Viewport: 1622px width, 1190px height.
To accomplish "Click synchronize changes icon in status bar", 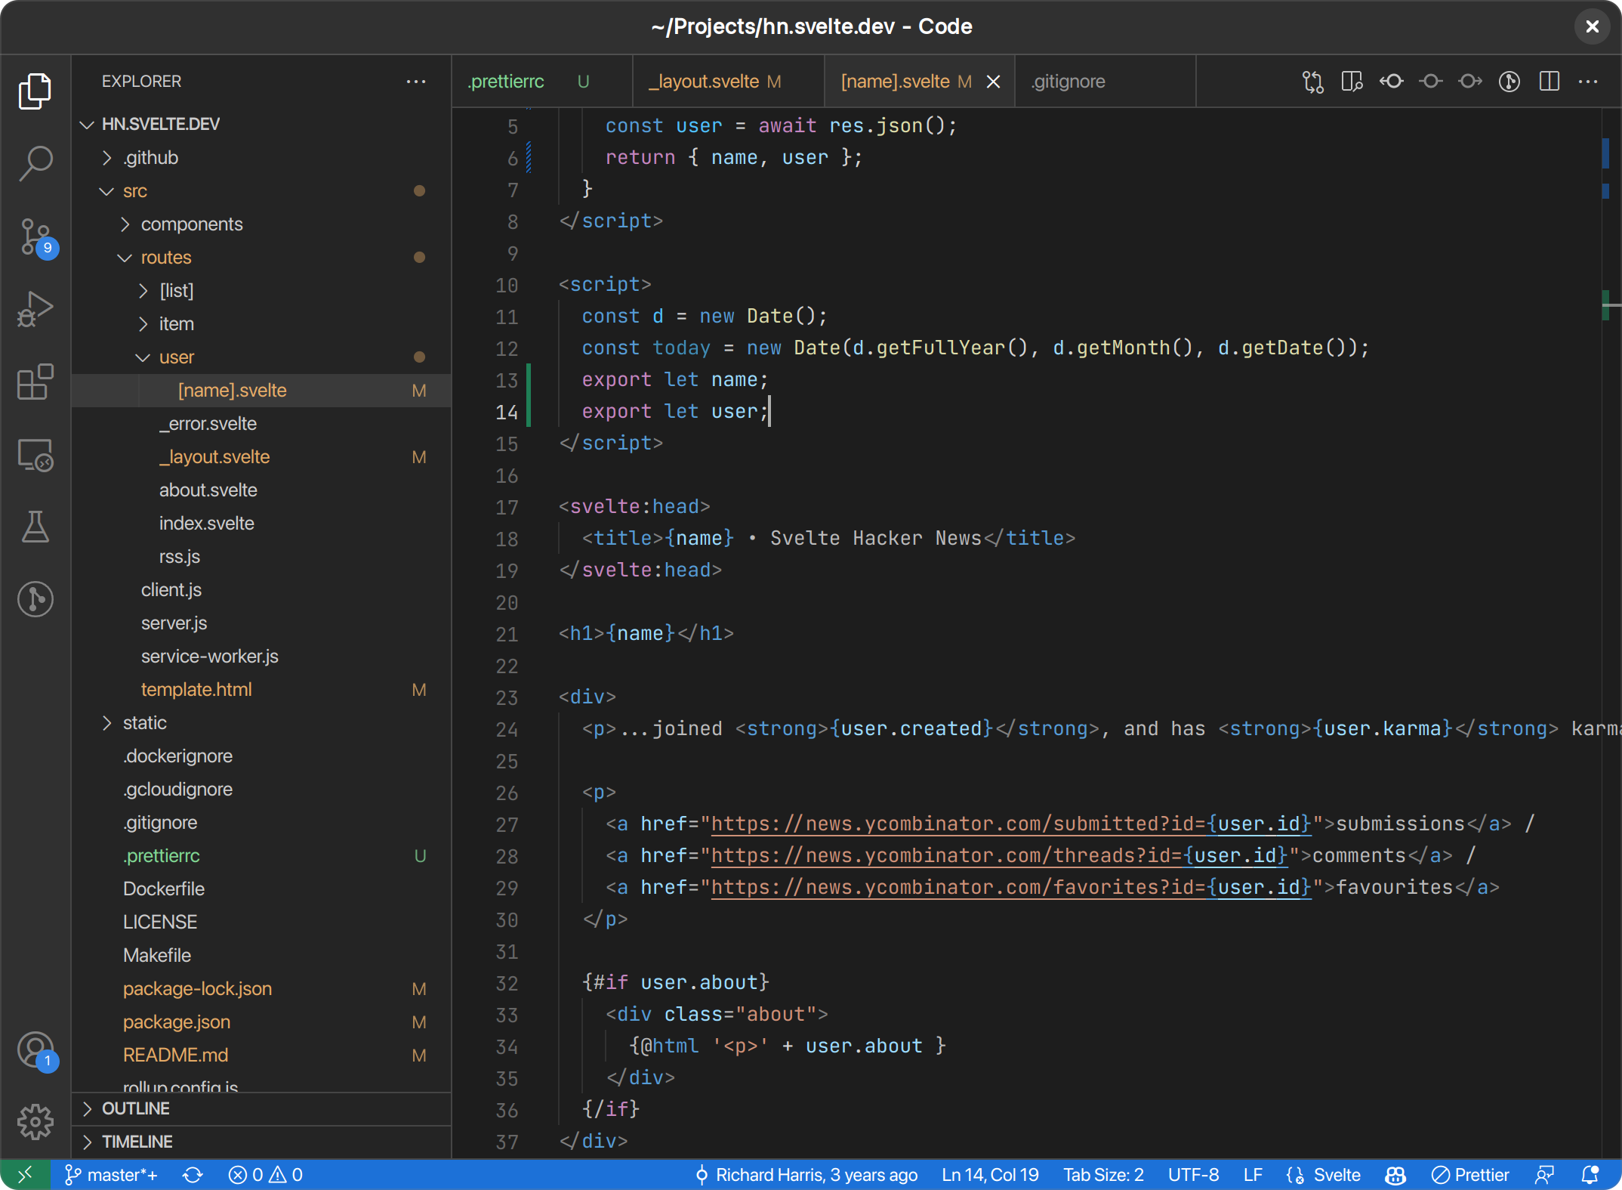I will [193, 1175].
